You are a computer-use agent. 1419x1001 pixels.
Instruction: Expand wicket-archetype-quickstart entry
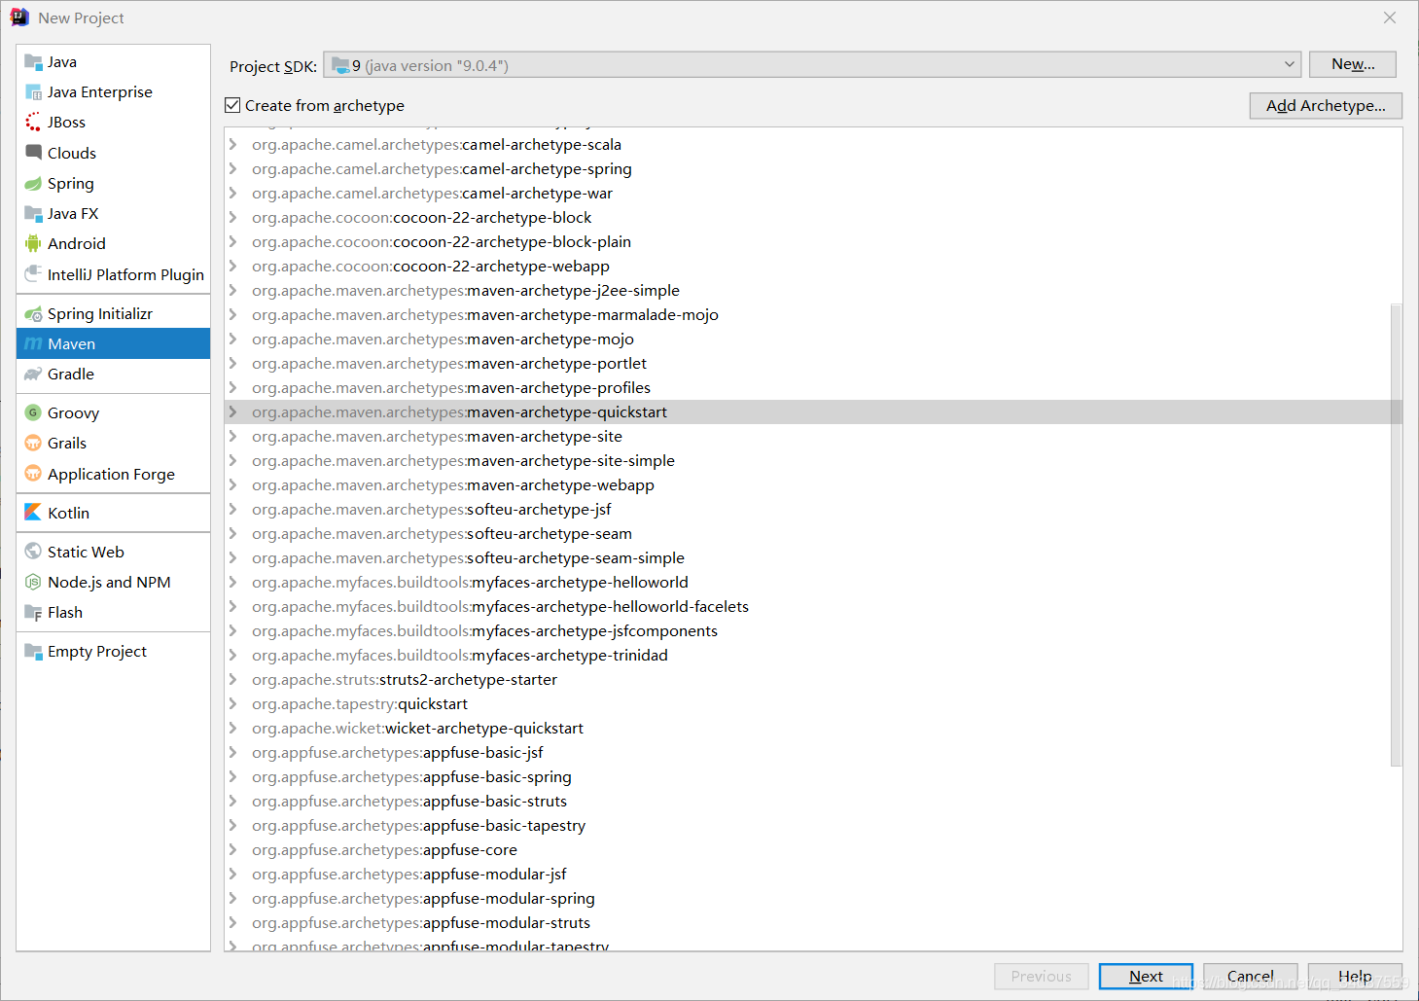(232, 729)
